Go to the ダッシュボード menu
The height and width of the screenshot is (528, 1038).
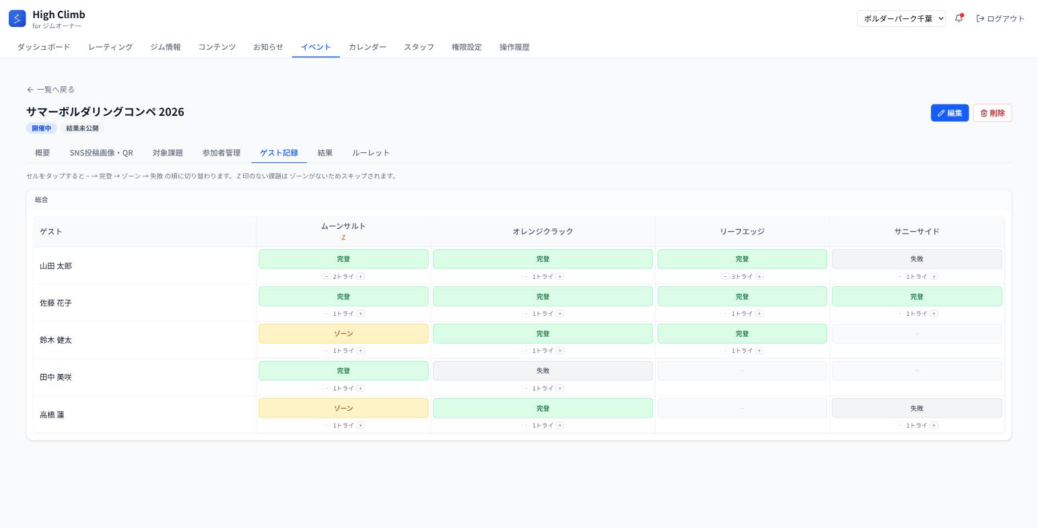pyautogui.click(x=44, y=47)
